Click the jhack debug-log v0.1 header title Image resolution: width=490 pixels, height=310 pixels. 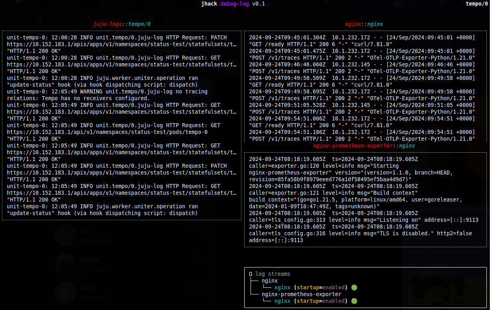coord(233,4)
